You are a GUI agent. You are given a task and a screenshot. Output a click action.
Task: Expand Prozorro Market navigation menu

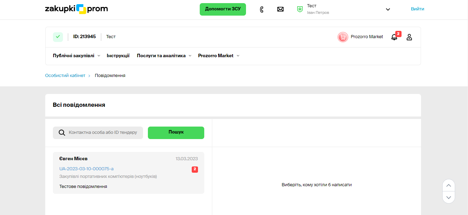coord(219,56)
